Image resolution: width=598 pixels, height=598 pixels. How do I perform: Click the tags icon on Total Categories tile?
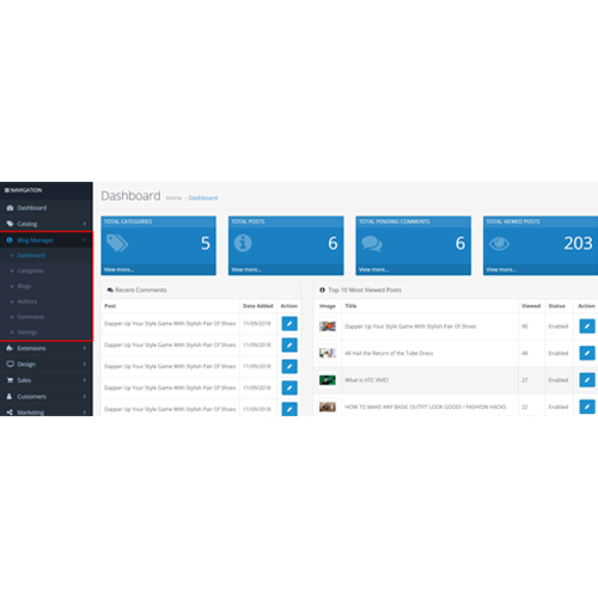click(119, 243)
